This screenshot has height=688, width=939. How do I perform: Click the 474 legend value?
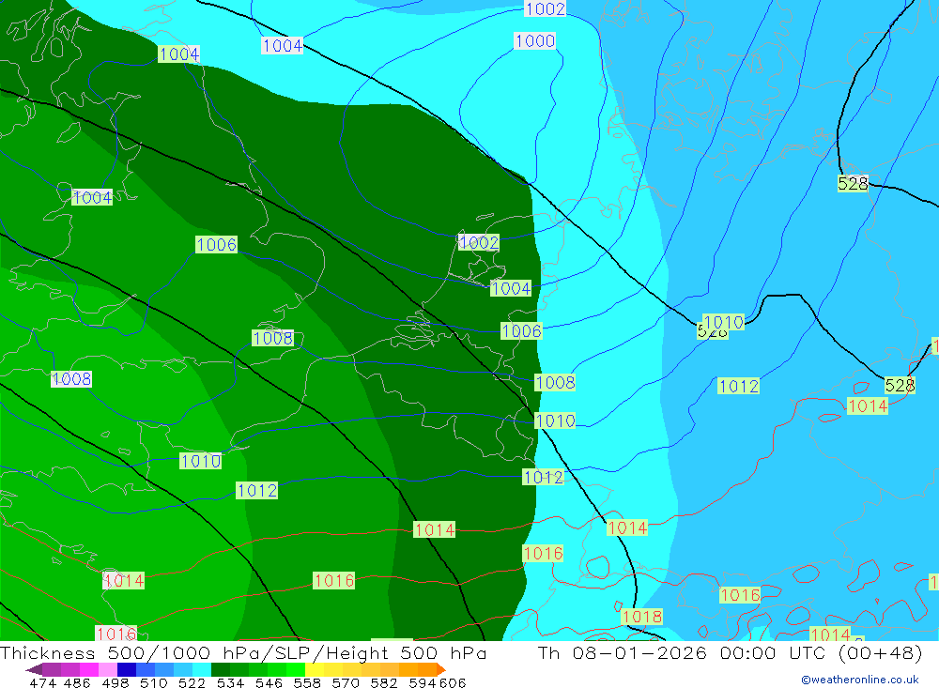(x=42, y=683)
